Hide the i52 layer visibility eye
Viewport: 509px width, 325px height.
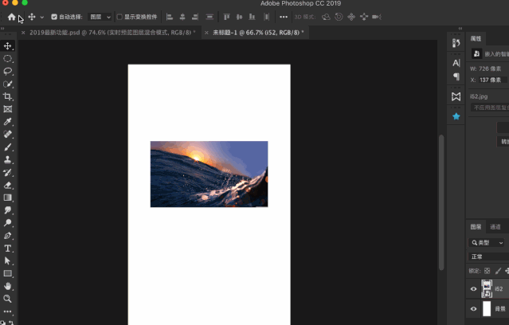click(x=474, y=288)
